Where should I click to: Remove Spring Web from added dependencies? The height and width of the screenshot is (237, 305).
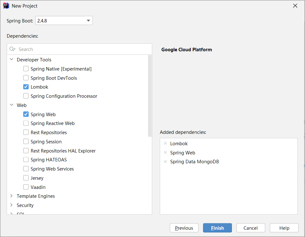coord(165,153)
